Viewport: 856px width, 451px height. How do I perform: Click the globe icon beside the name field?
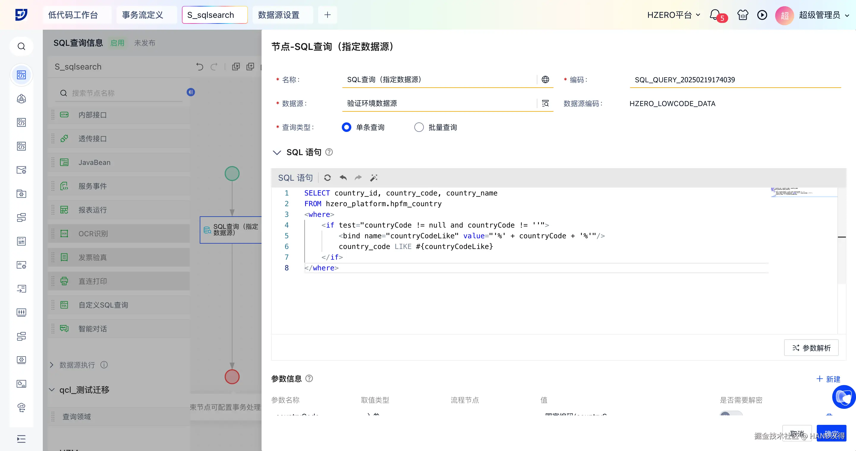pyautogui.click(x=545, y=80)
